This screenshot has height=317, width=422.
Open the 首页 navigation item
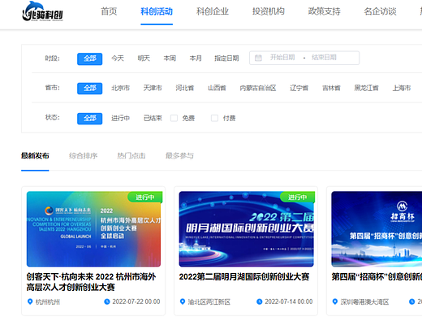[109, 11]
